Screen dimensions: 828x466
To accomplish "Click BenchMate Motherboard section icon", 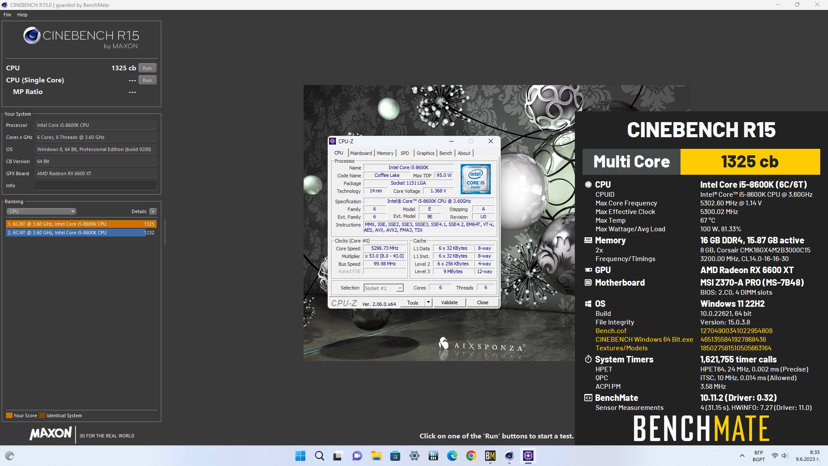I will click(x=588, y=283).
